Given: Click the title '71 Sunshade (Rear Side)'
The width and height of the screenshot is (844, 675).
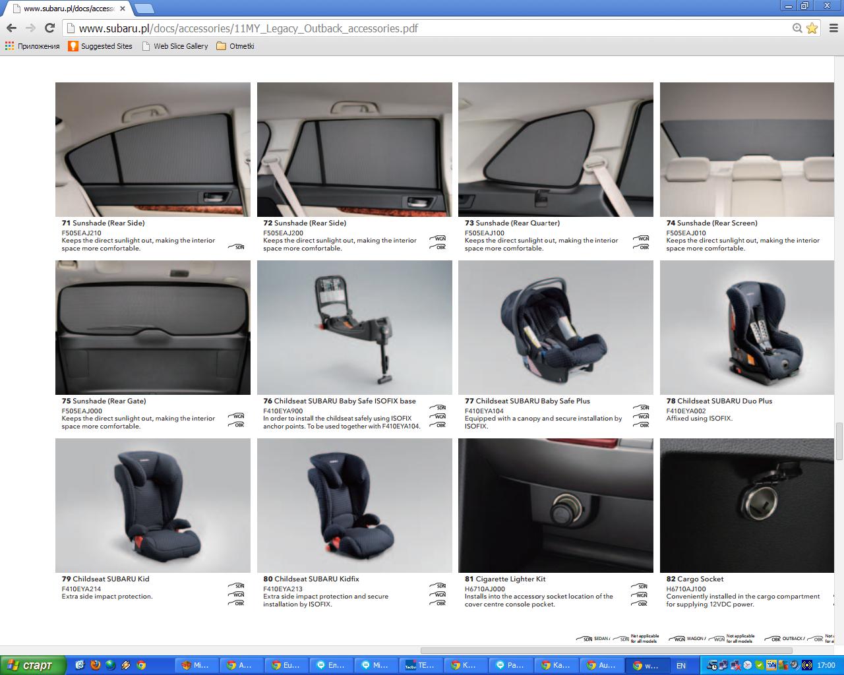Looking at the screenshot, I should [x=103, y=223].
